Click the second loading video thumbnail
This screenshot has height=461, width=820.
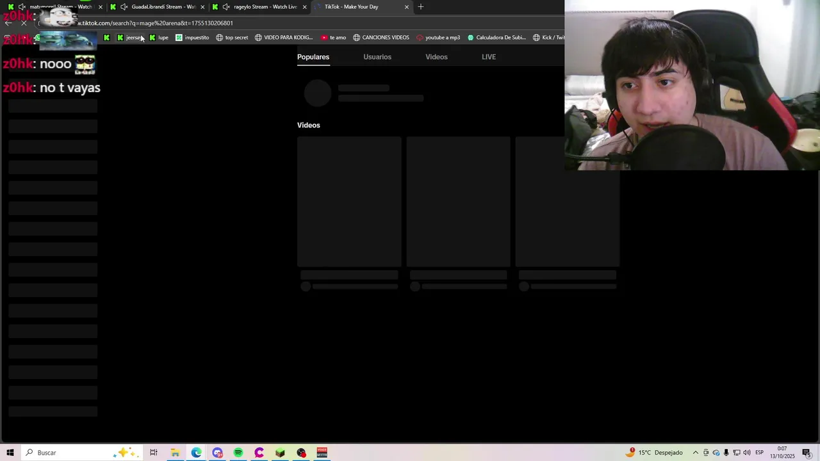[458, 201]
